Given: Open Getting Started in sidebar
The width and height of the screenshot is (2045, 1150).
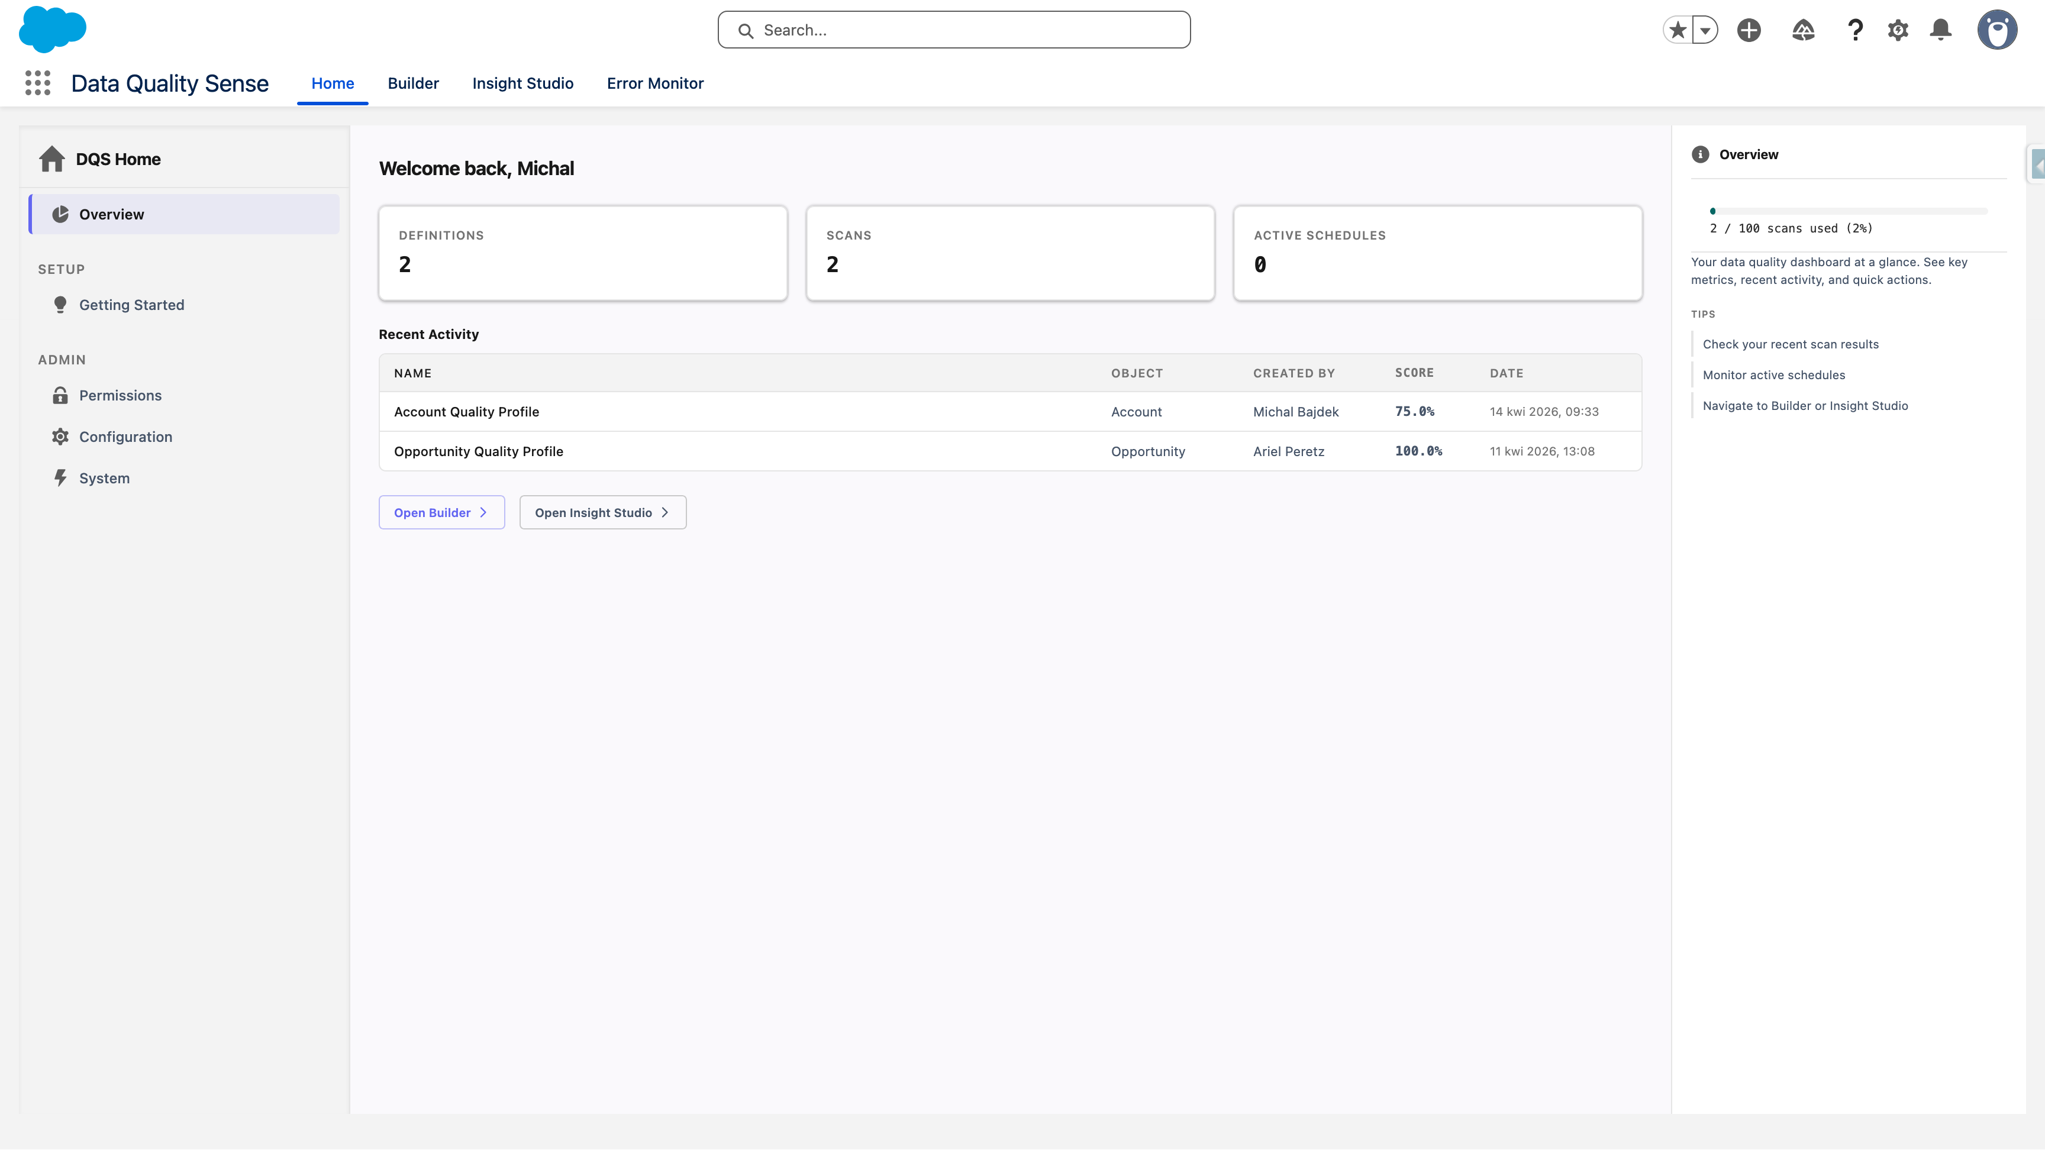Looking at the screenshot, I should pos(131,305).
